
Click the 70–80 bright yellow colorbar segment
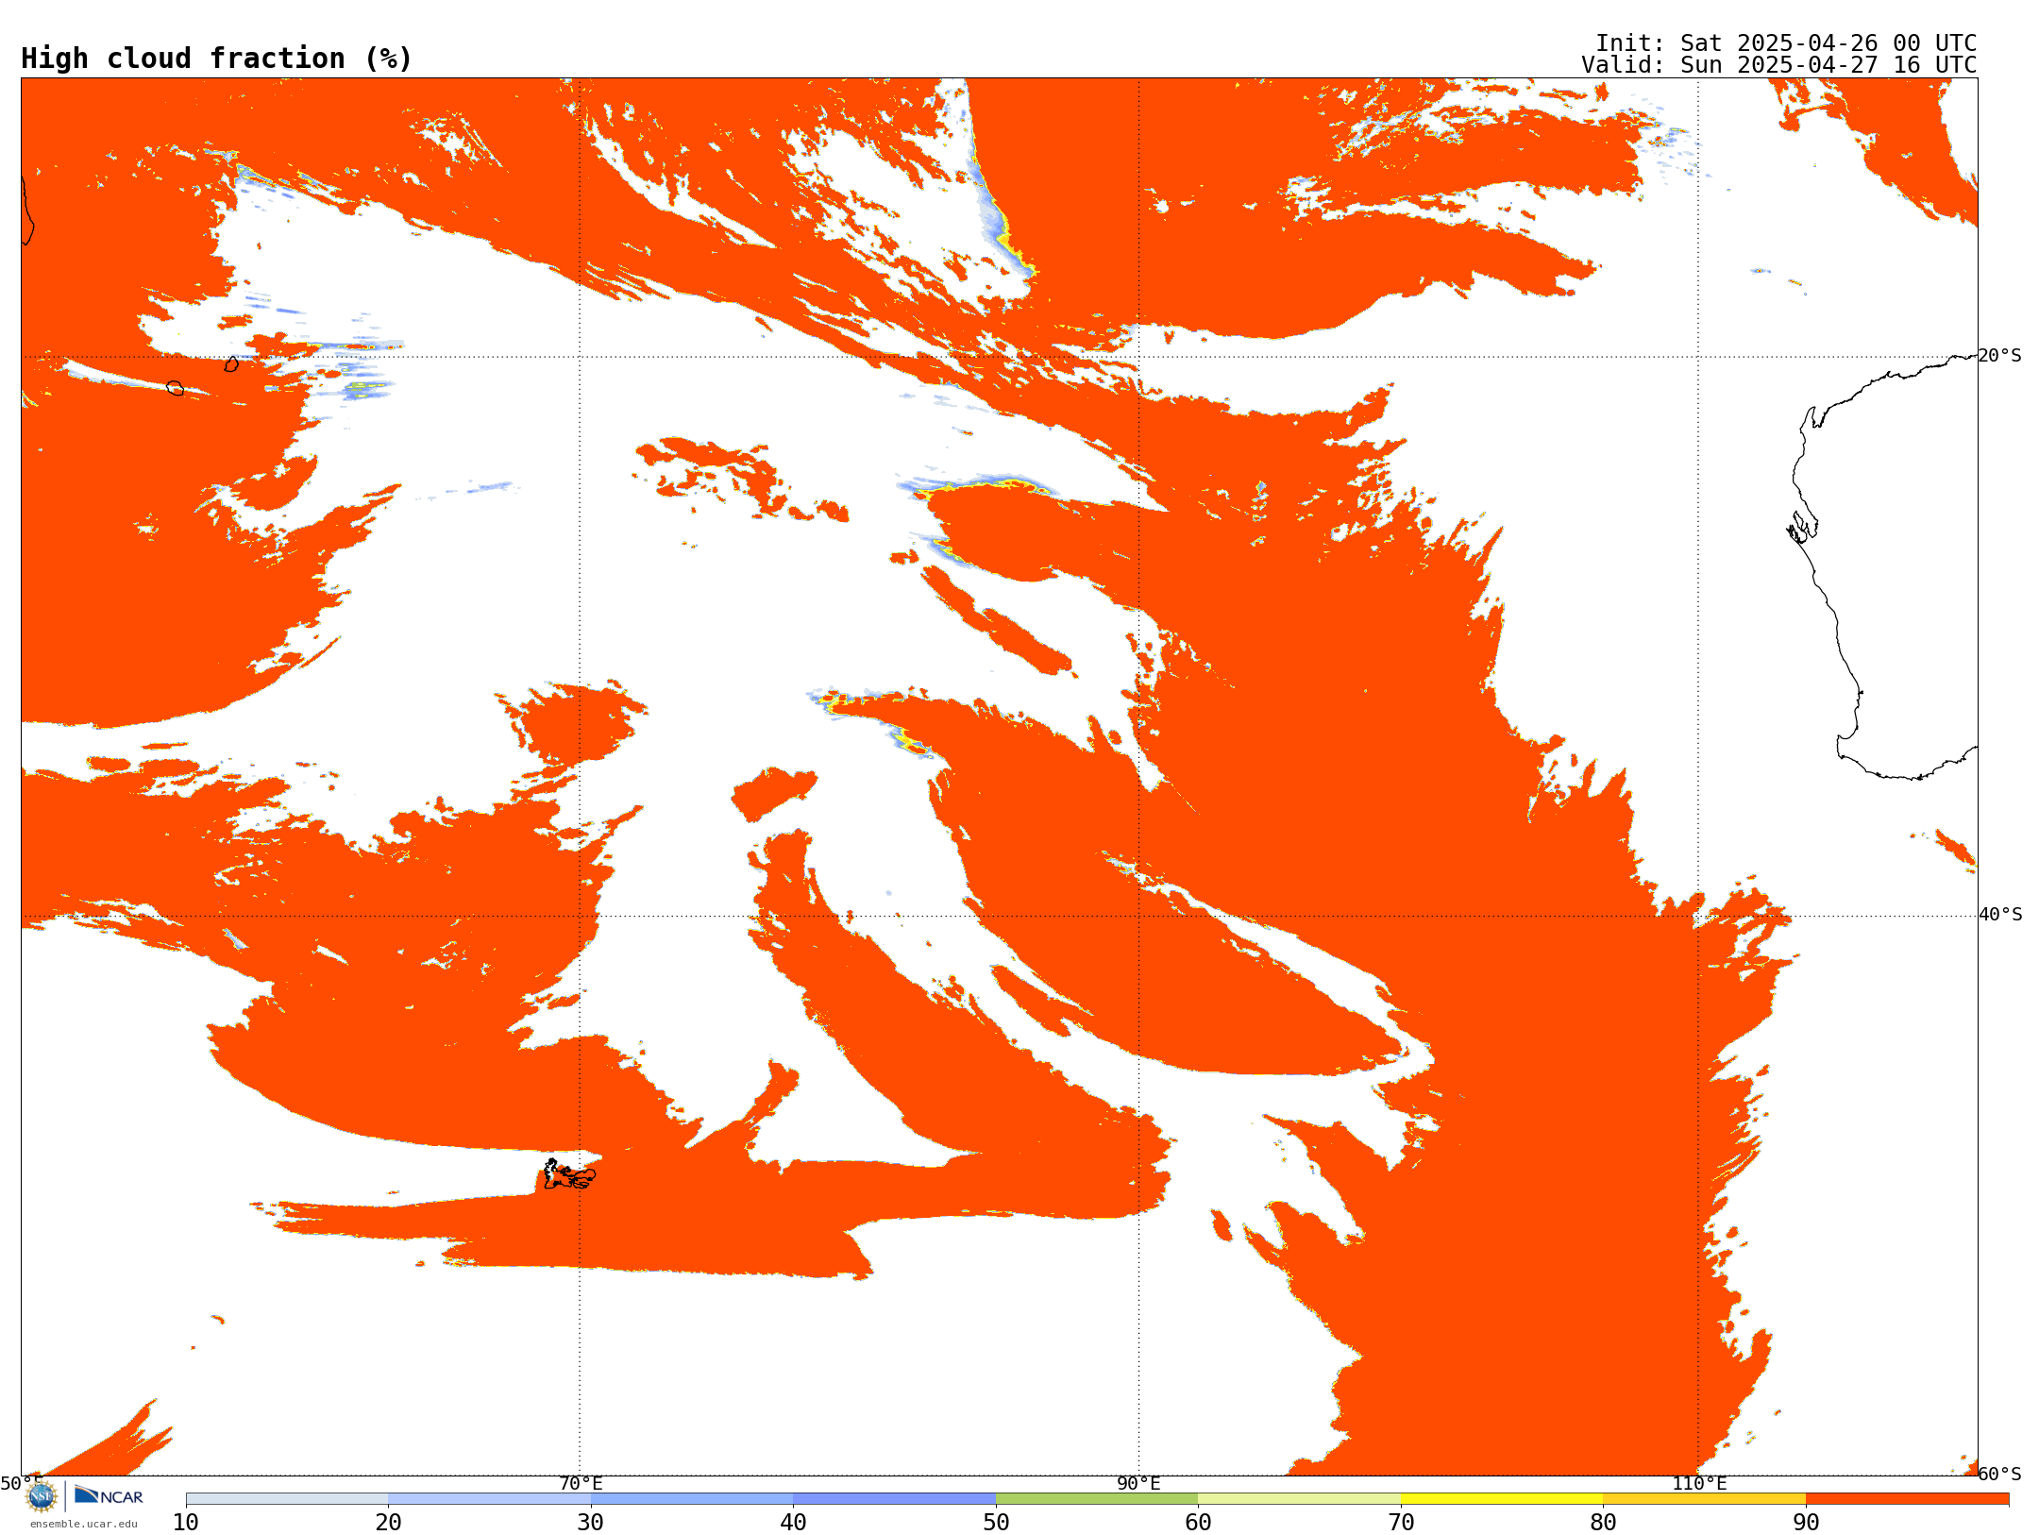click(x=1502, y=1499)
